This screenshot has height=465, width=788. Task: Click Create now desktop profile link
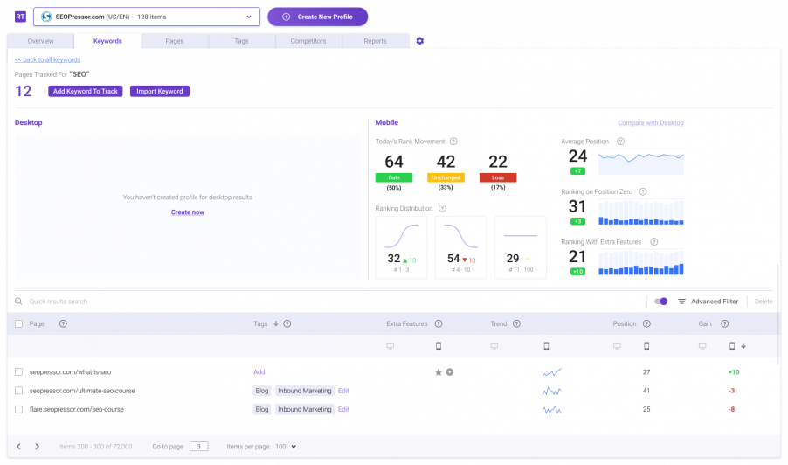click(188, 212)
